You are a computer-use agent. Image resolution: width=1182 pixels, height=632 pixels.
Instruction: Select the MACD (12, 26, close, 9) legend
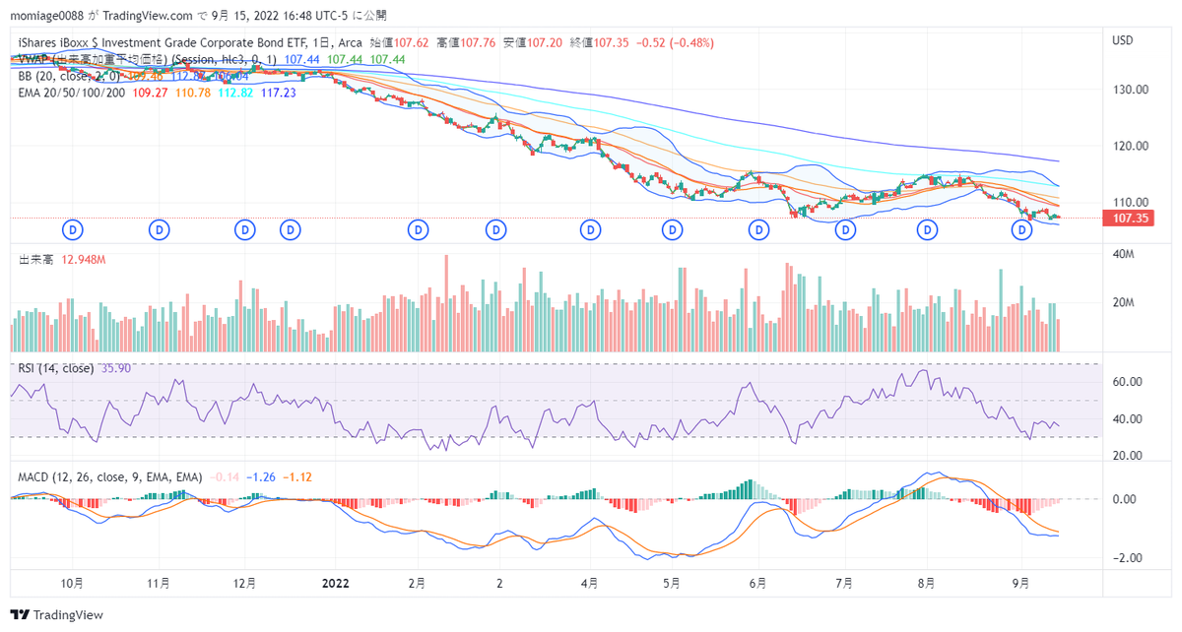[110, 476]
